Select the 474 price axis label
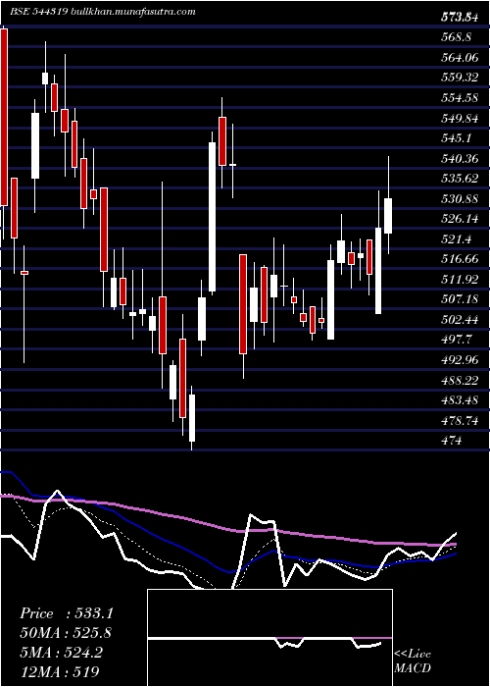Image resolution: width=490 pixels, height=687 pixels. [451, 441]
